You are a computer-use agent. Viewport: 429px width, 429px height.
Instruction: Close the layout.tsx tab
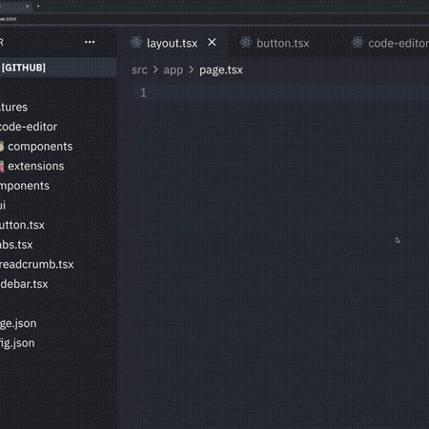click(x=212, y=42)
